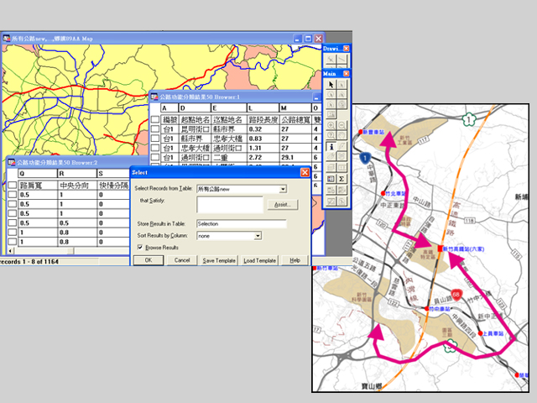This screenshot has width=537, height=403.
Task: Open Layer Control from Main toolbar
Action: pyautogui.click(x=331, y=167)
